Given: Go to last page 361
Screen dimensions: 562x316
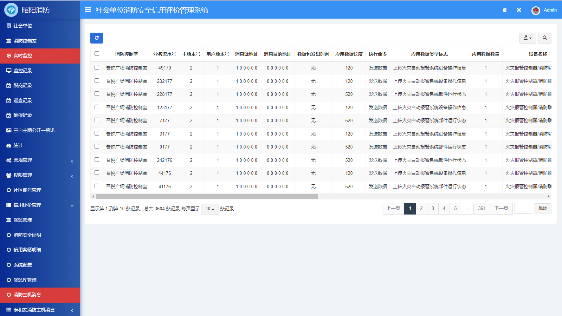Looking at the screenshot, I should tap(482, 209).
